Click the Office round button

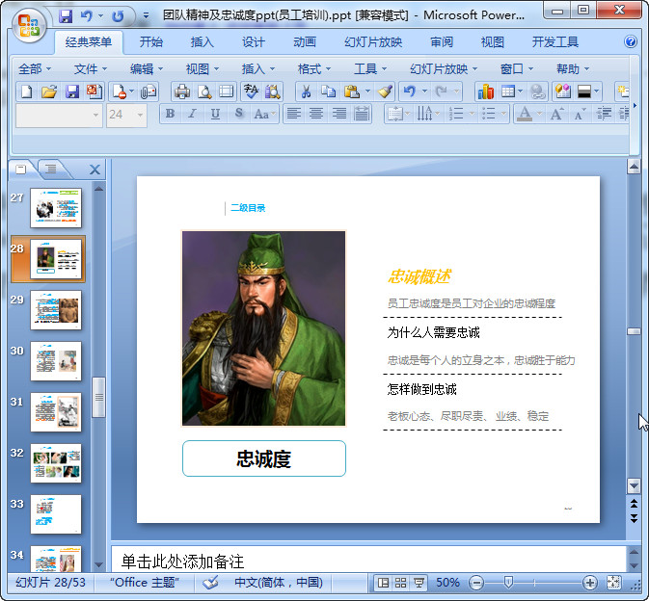(28, 25)
